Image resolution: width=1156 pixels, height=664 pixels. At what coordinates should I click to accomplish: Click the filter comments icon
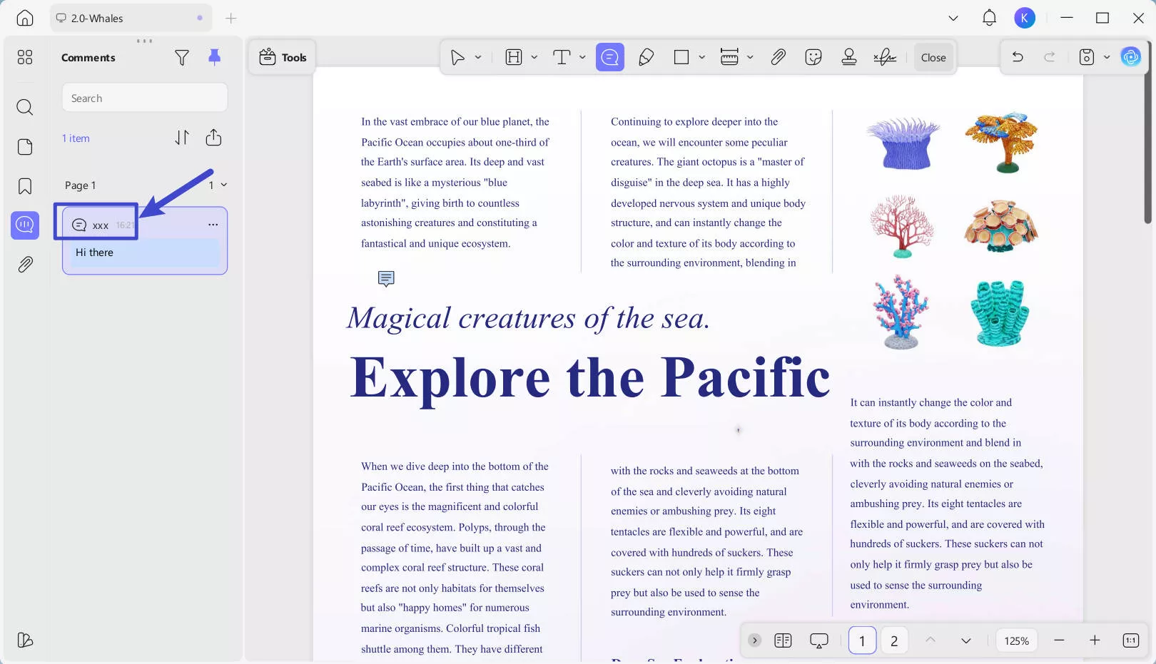point(182,58)
